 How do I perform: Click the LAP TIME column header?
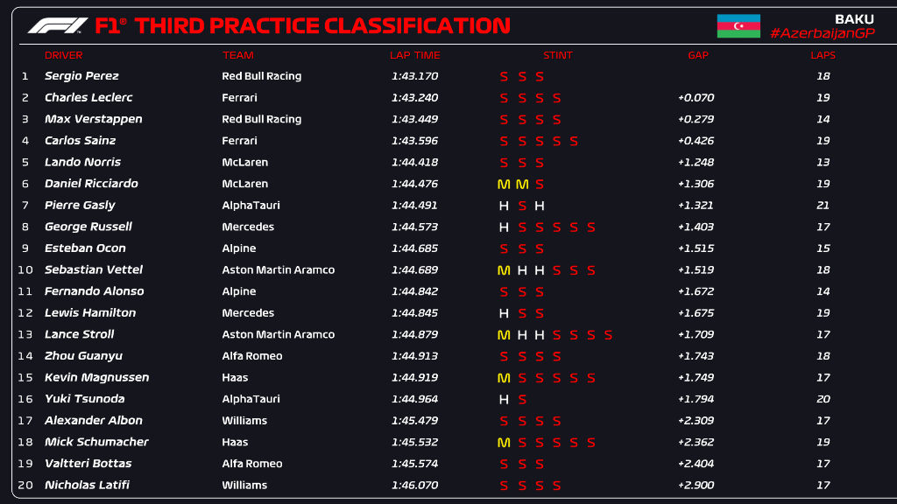point(414,55)
